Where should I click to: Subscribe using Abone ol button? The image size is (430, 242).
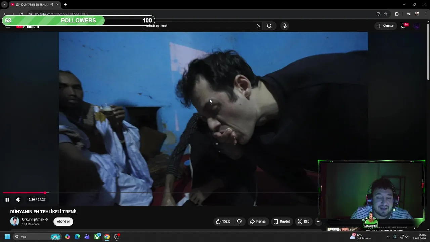[x=63, y=221]
